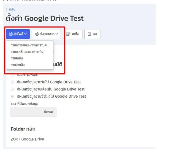The height and width of the screenshot is (149, 171).
Task: Choose monthly update (รายเดือน) radio button
Action: tap(12, 89)
